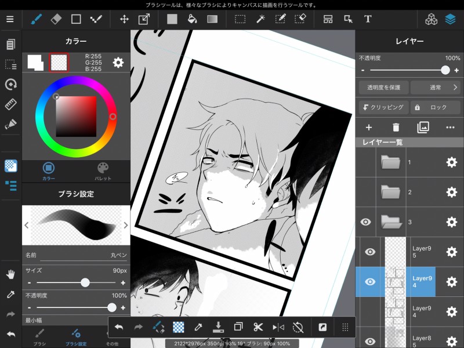Open layer more options ellipsis
Image resolution: width=464 pixels, height=348 pixels.
pyautogui.click(x=450, y=128)
